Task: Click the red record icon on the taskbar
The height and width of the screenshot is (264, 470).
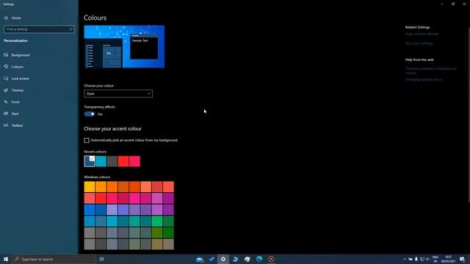Action: pos(271,259)
